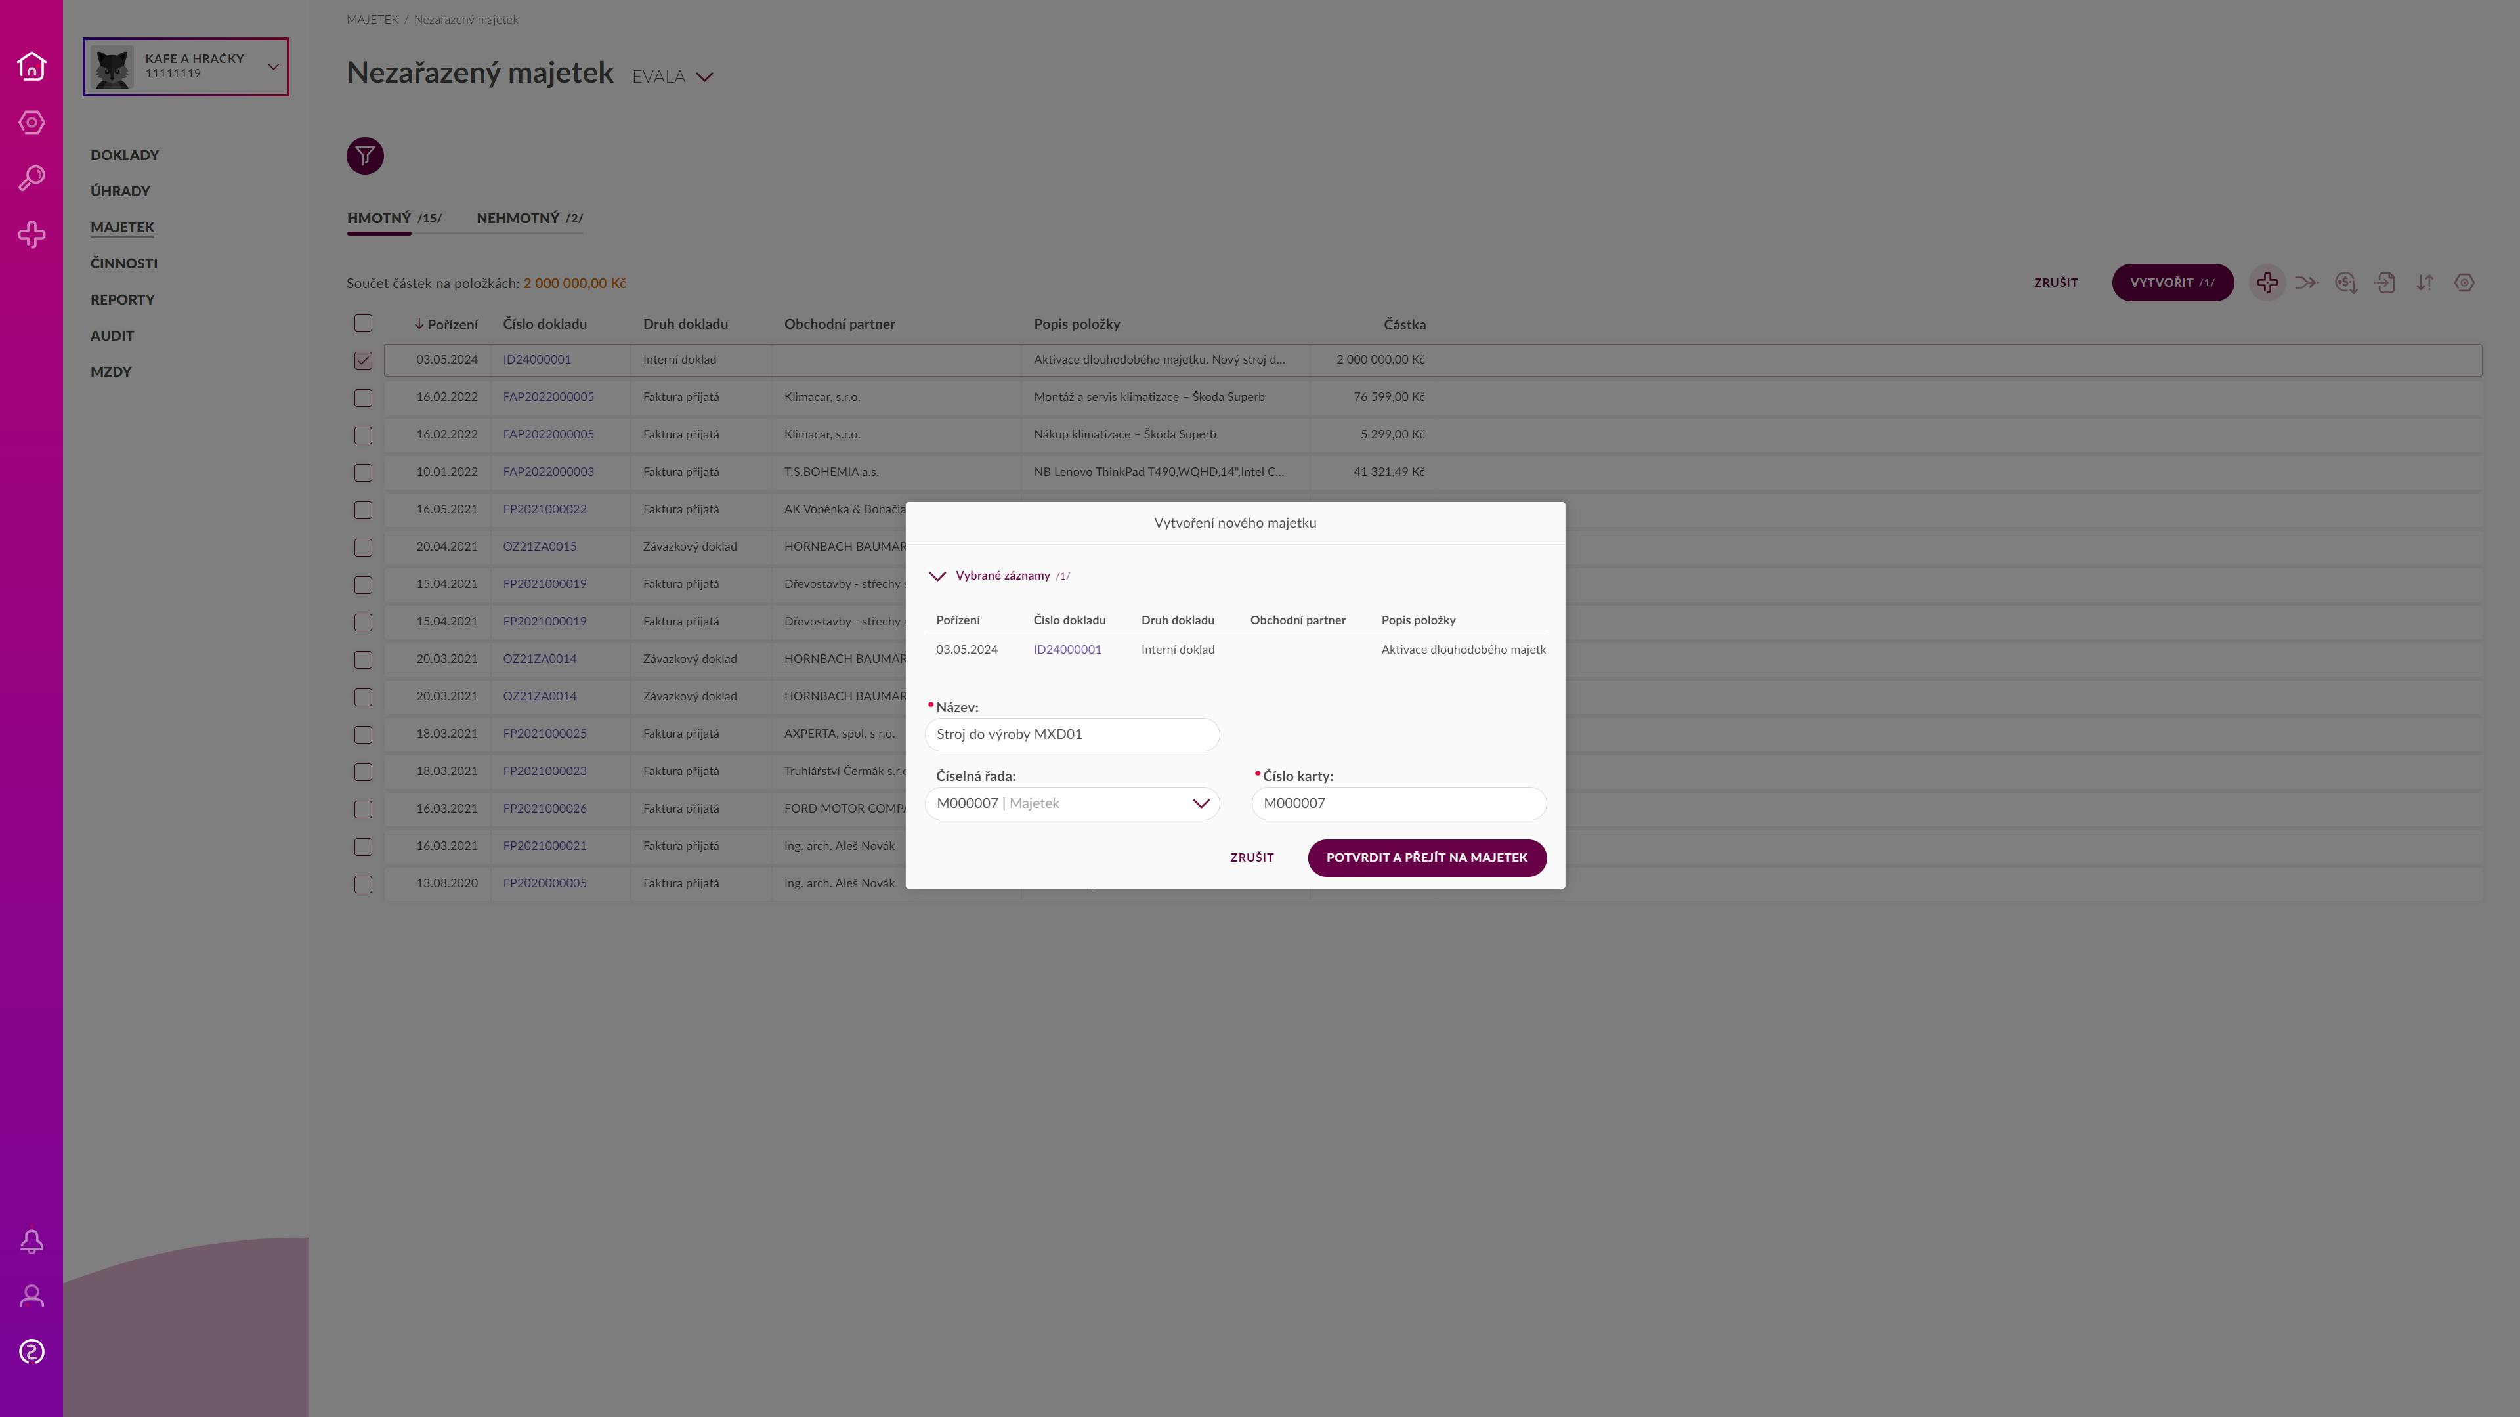Click the merge arrows icon in toolbar
Image resolution: width=2520 pixels, height=1417 pixels.
[2307, 283]
